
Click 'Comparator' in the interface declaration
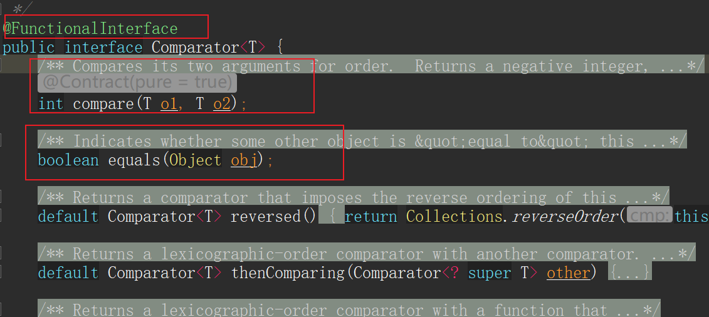(x=196, y=48)
